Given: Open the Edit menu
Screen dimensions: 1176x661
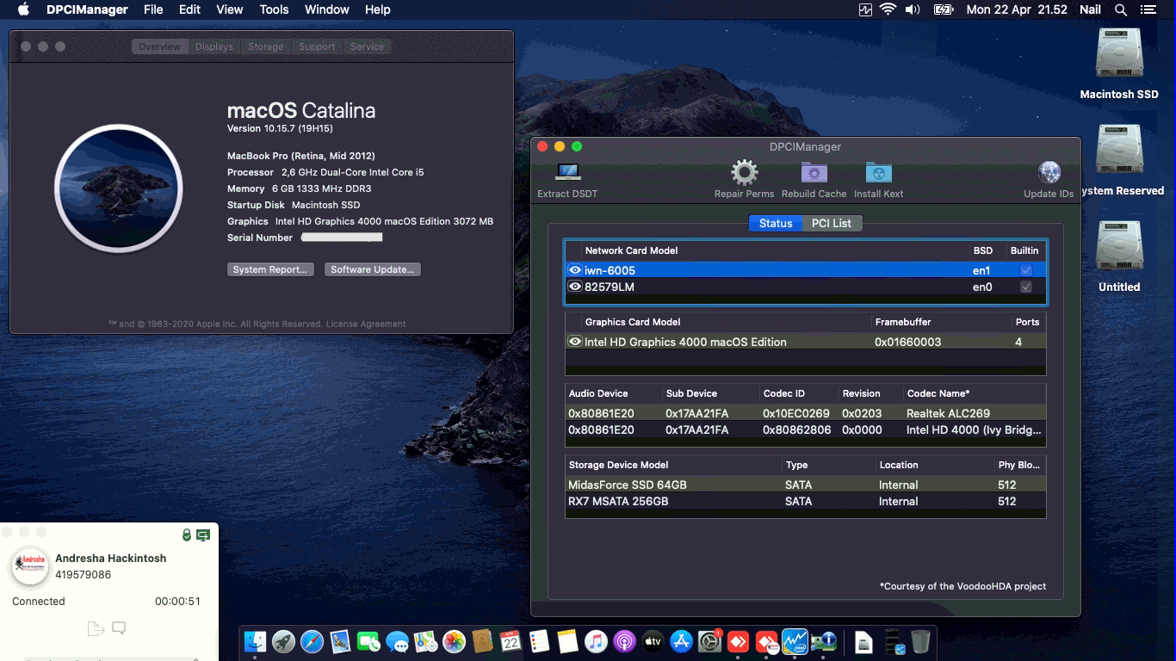Looking at the screenshot, I should 189,9.
